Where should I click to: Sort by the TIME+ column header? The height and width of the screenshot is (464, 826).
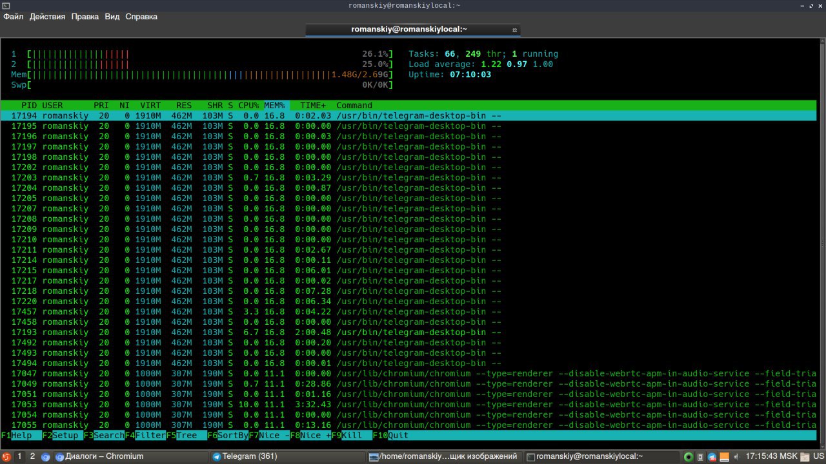point(313,106)
